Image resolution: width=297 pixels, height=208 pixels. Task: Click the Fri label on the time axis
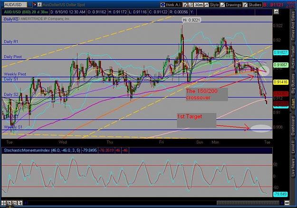coord(162,142)
